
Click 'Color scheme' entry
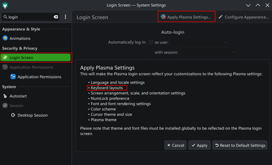point(103,109)
